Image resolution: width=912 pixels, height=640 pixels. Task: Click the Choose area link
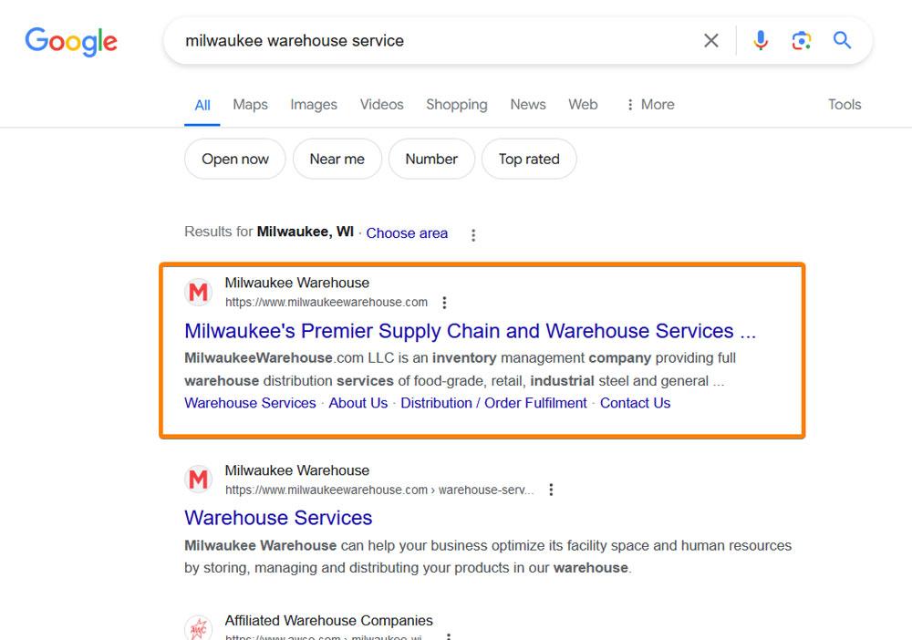point(407,233)
